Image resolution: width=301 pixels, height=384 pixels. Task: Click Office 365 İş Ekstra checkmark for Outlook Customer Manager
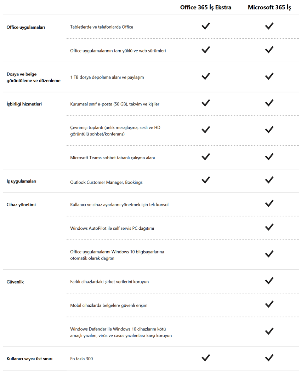click(x=206, y=180)
